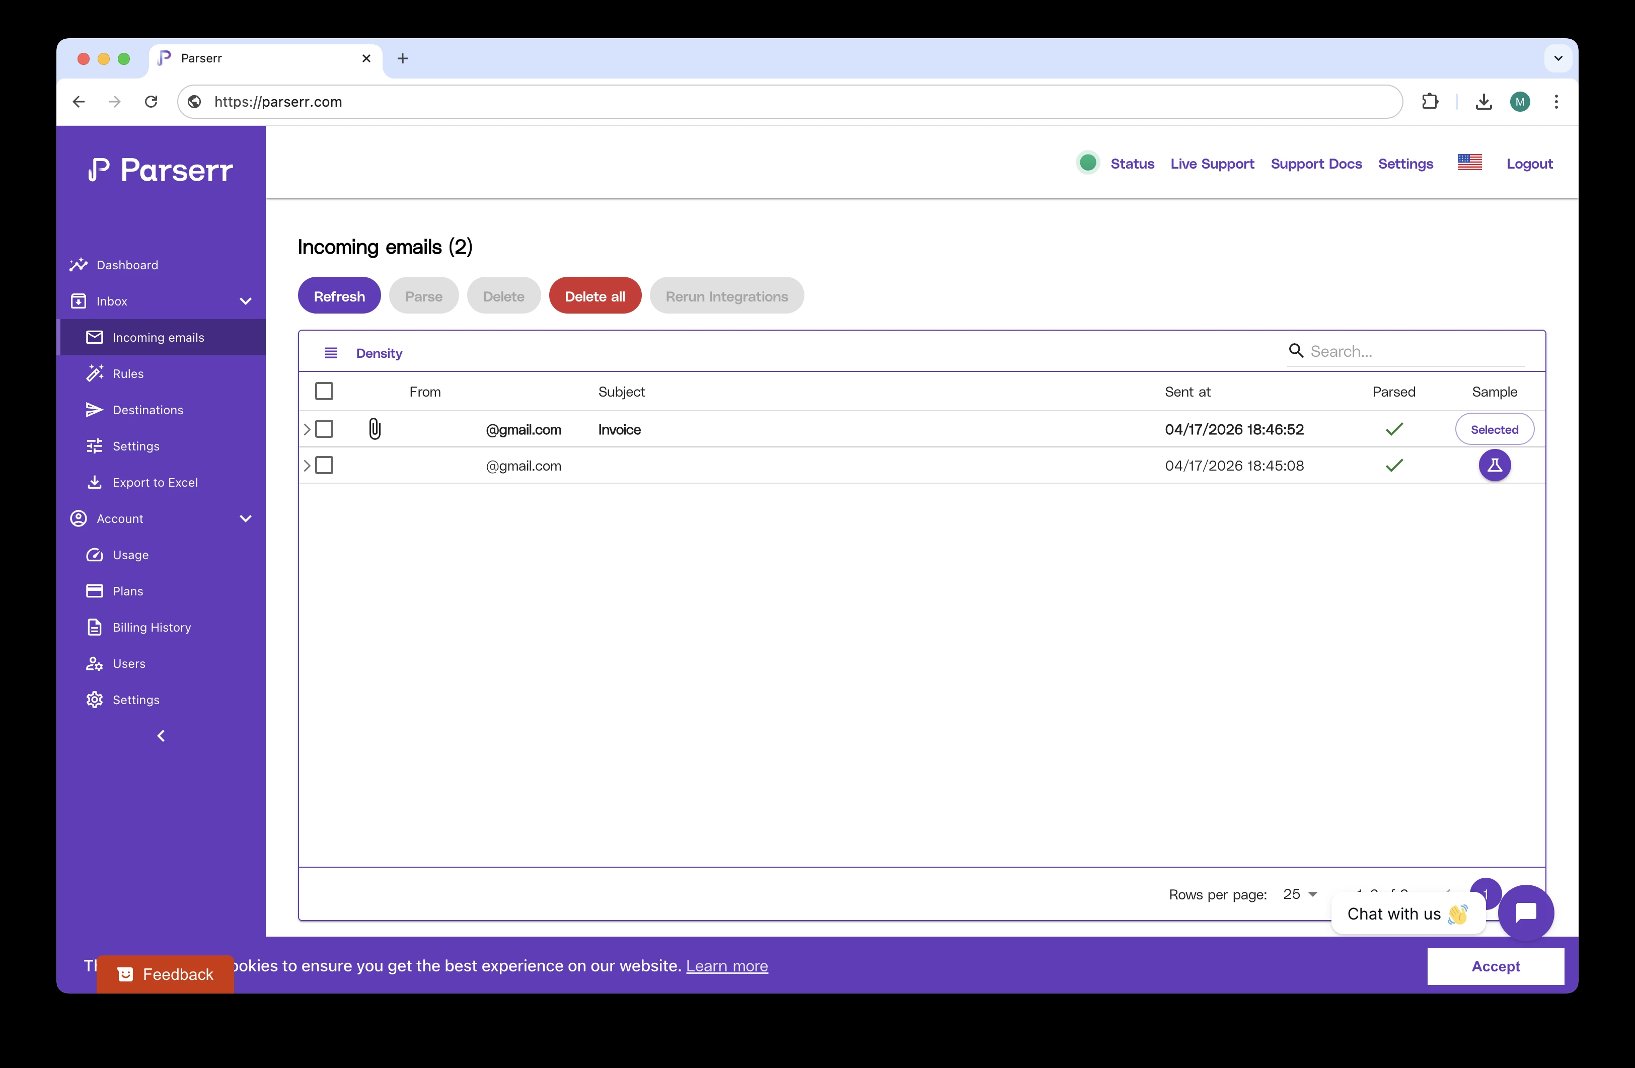
Task: Click the attachment paperclip icon
Action: click(375, 429)
